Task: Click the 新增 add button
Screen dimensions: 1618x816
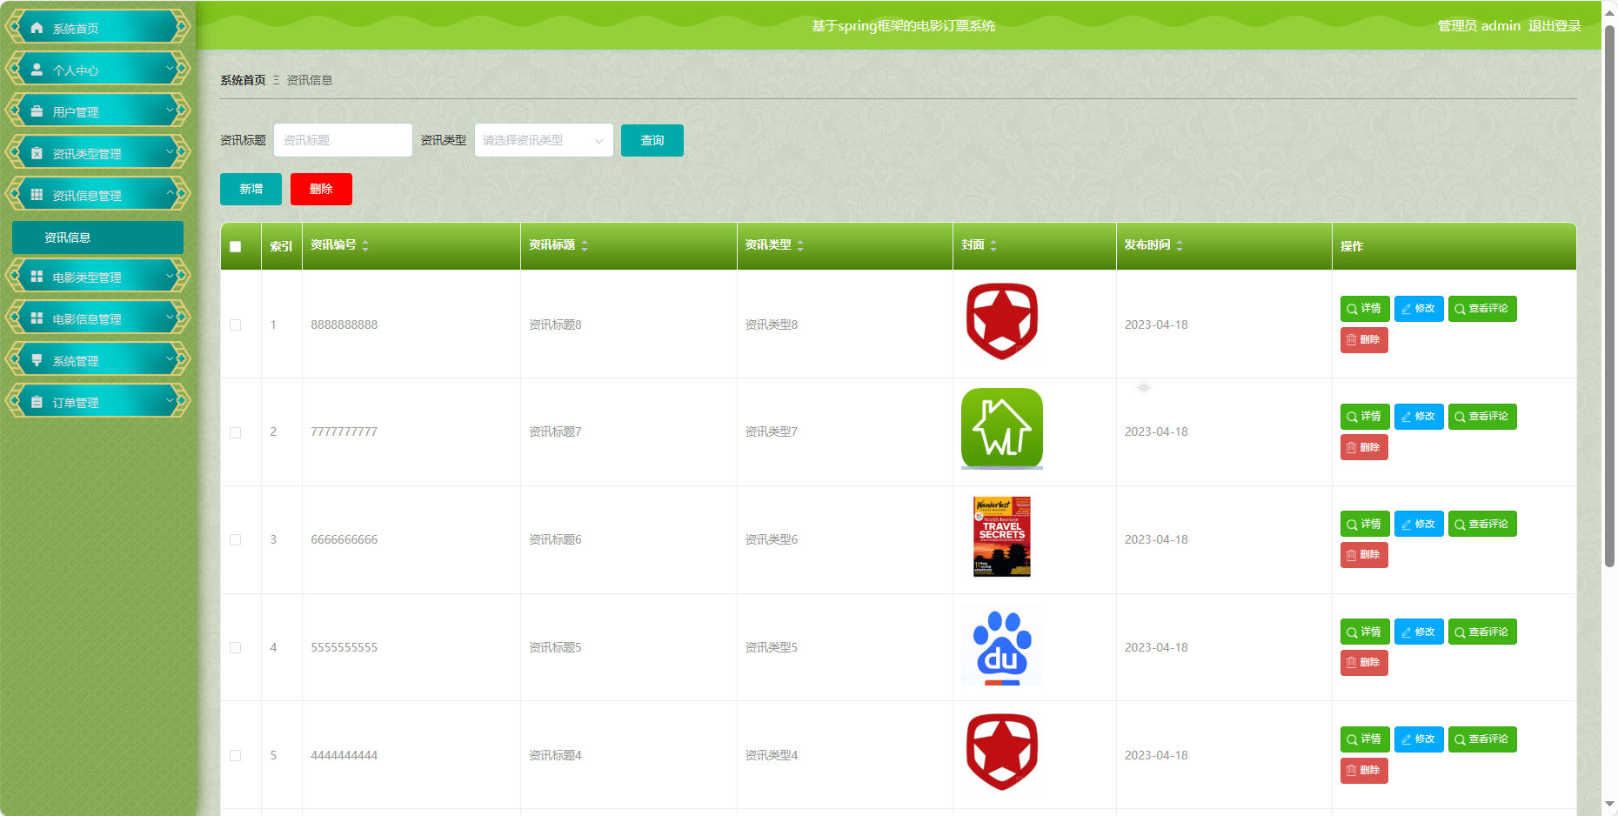Action: tap(251, 189)
